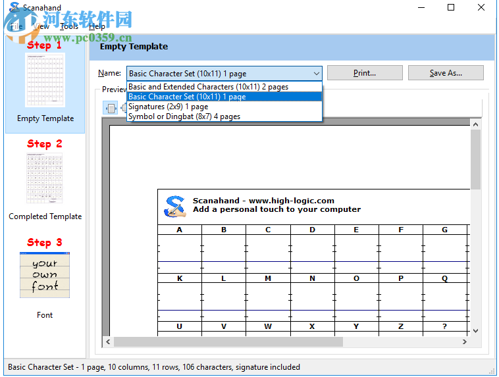Click the letter U cell header in preview
The height and width of the screenshot is (377, 499).
(180, 326)
